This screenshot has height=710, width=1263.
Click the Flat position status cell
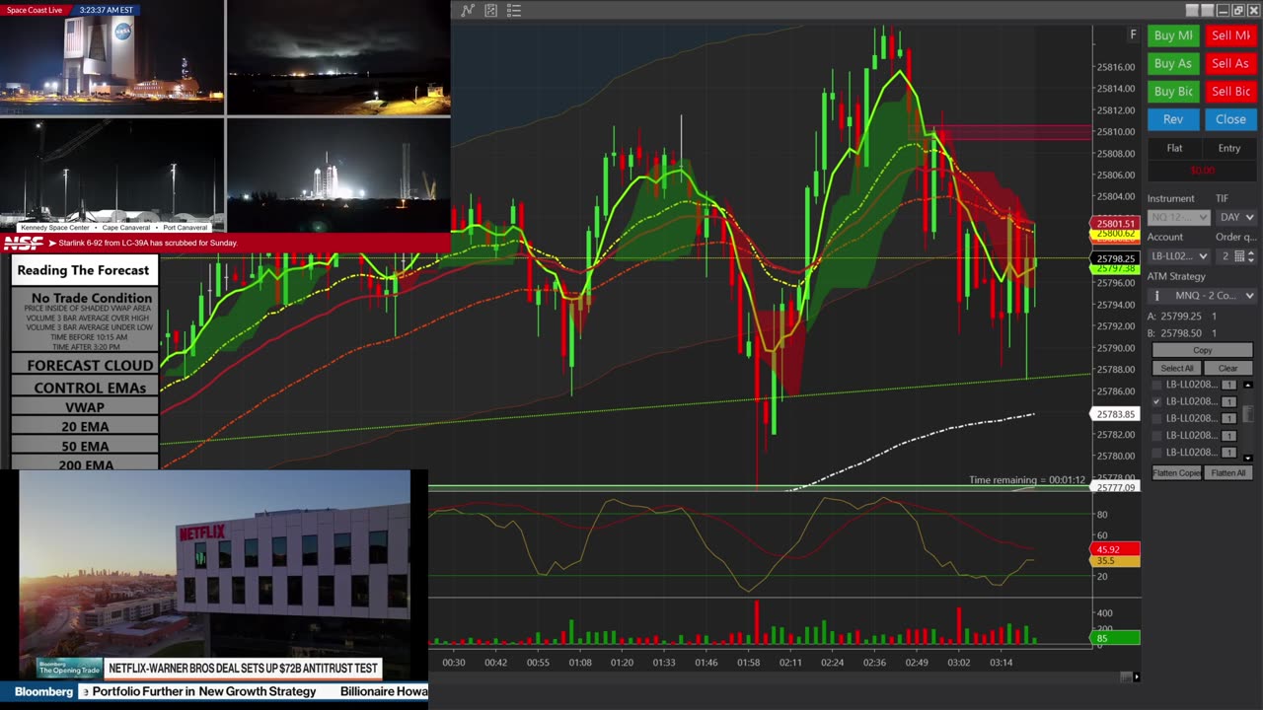tap(1174, 148)
